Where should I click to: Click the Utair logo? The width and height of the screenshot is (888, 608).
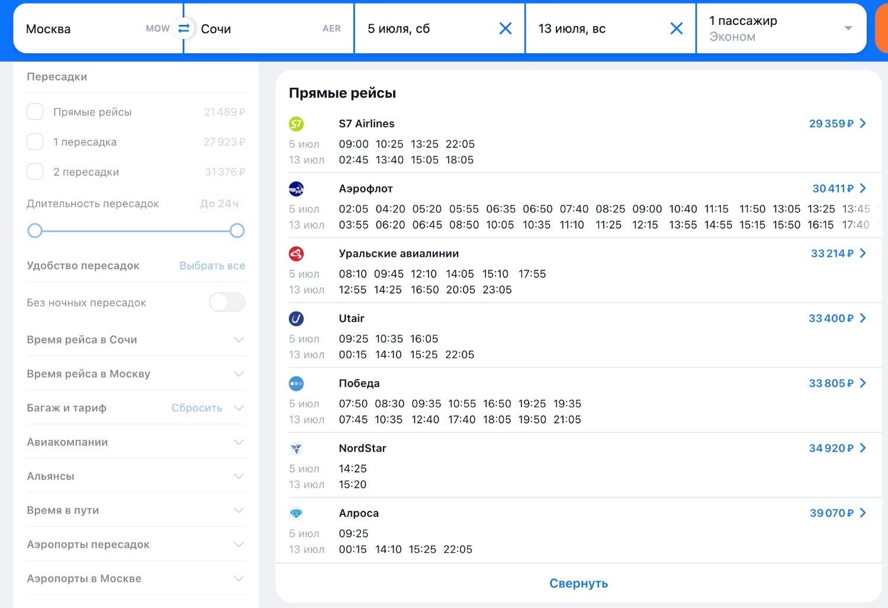pos(296,319)
